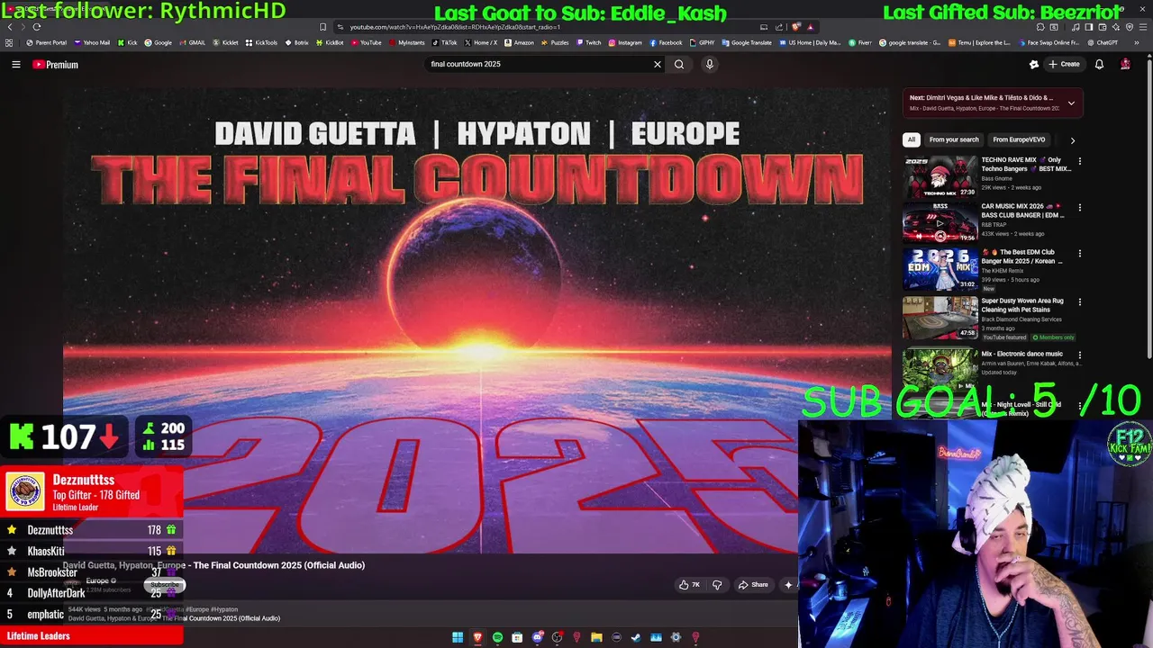Open the Ask sparkle button beside Share
This screenshot has height=648, width=1153.
point(789,585)
